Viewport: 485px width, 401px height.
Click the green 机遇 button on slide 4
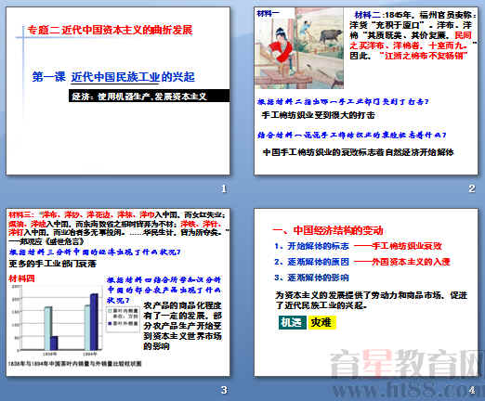(x=292, y=322)
